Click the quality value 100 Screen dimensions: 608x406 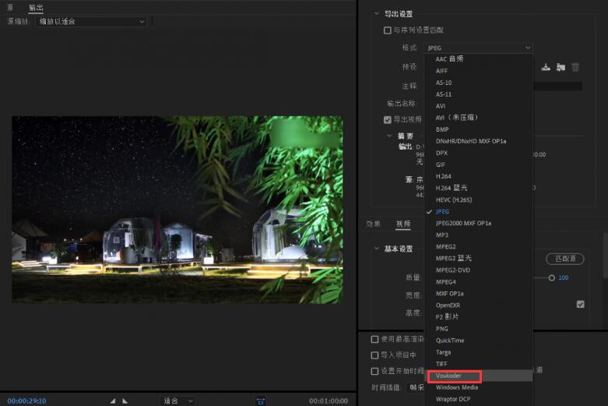tap(564, 277)
